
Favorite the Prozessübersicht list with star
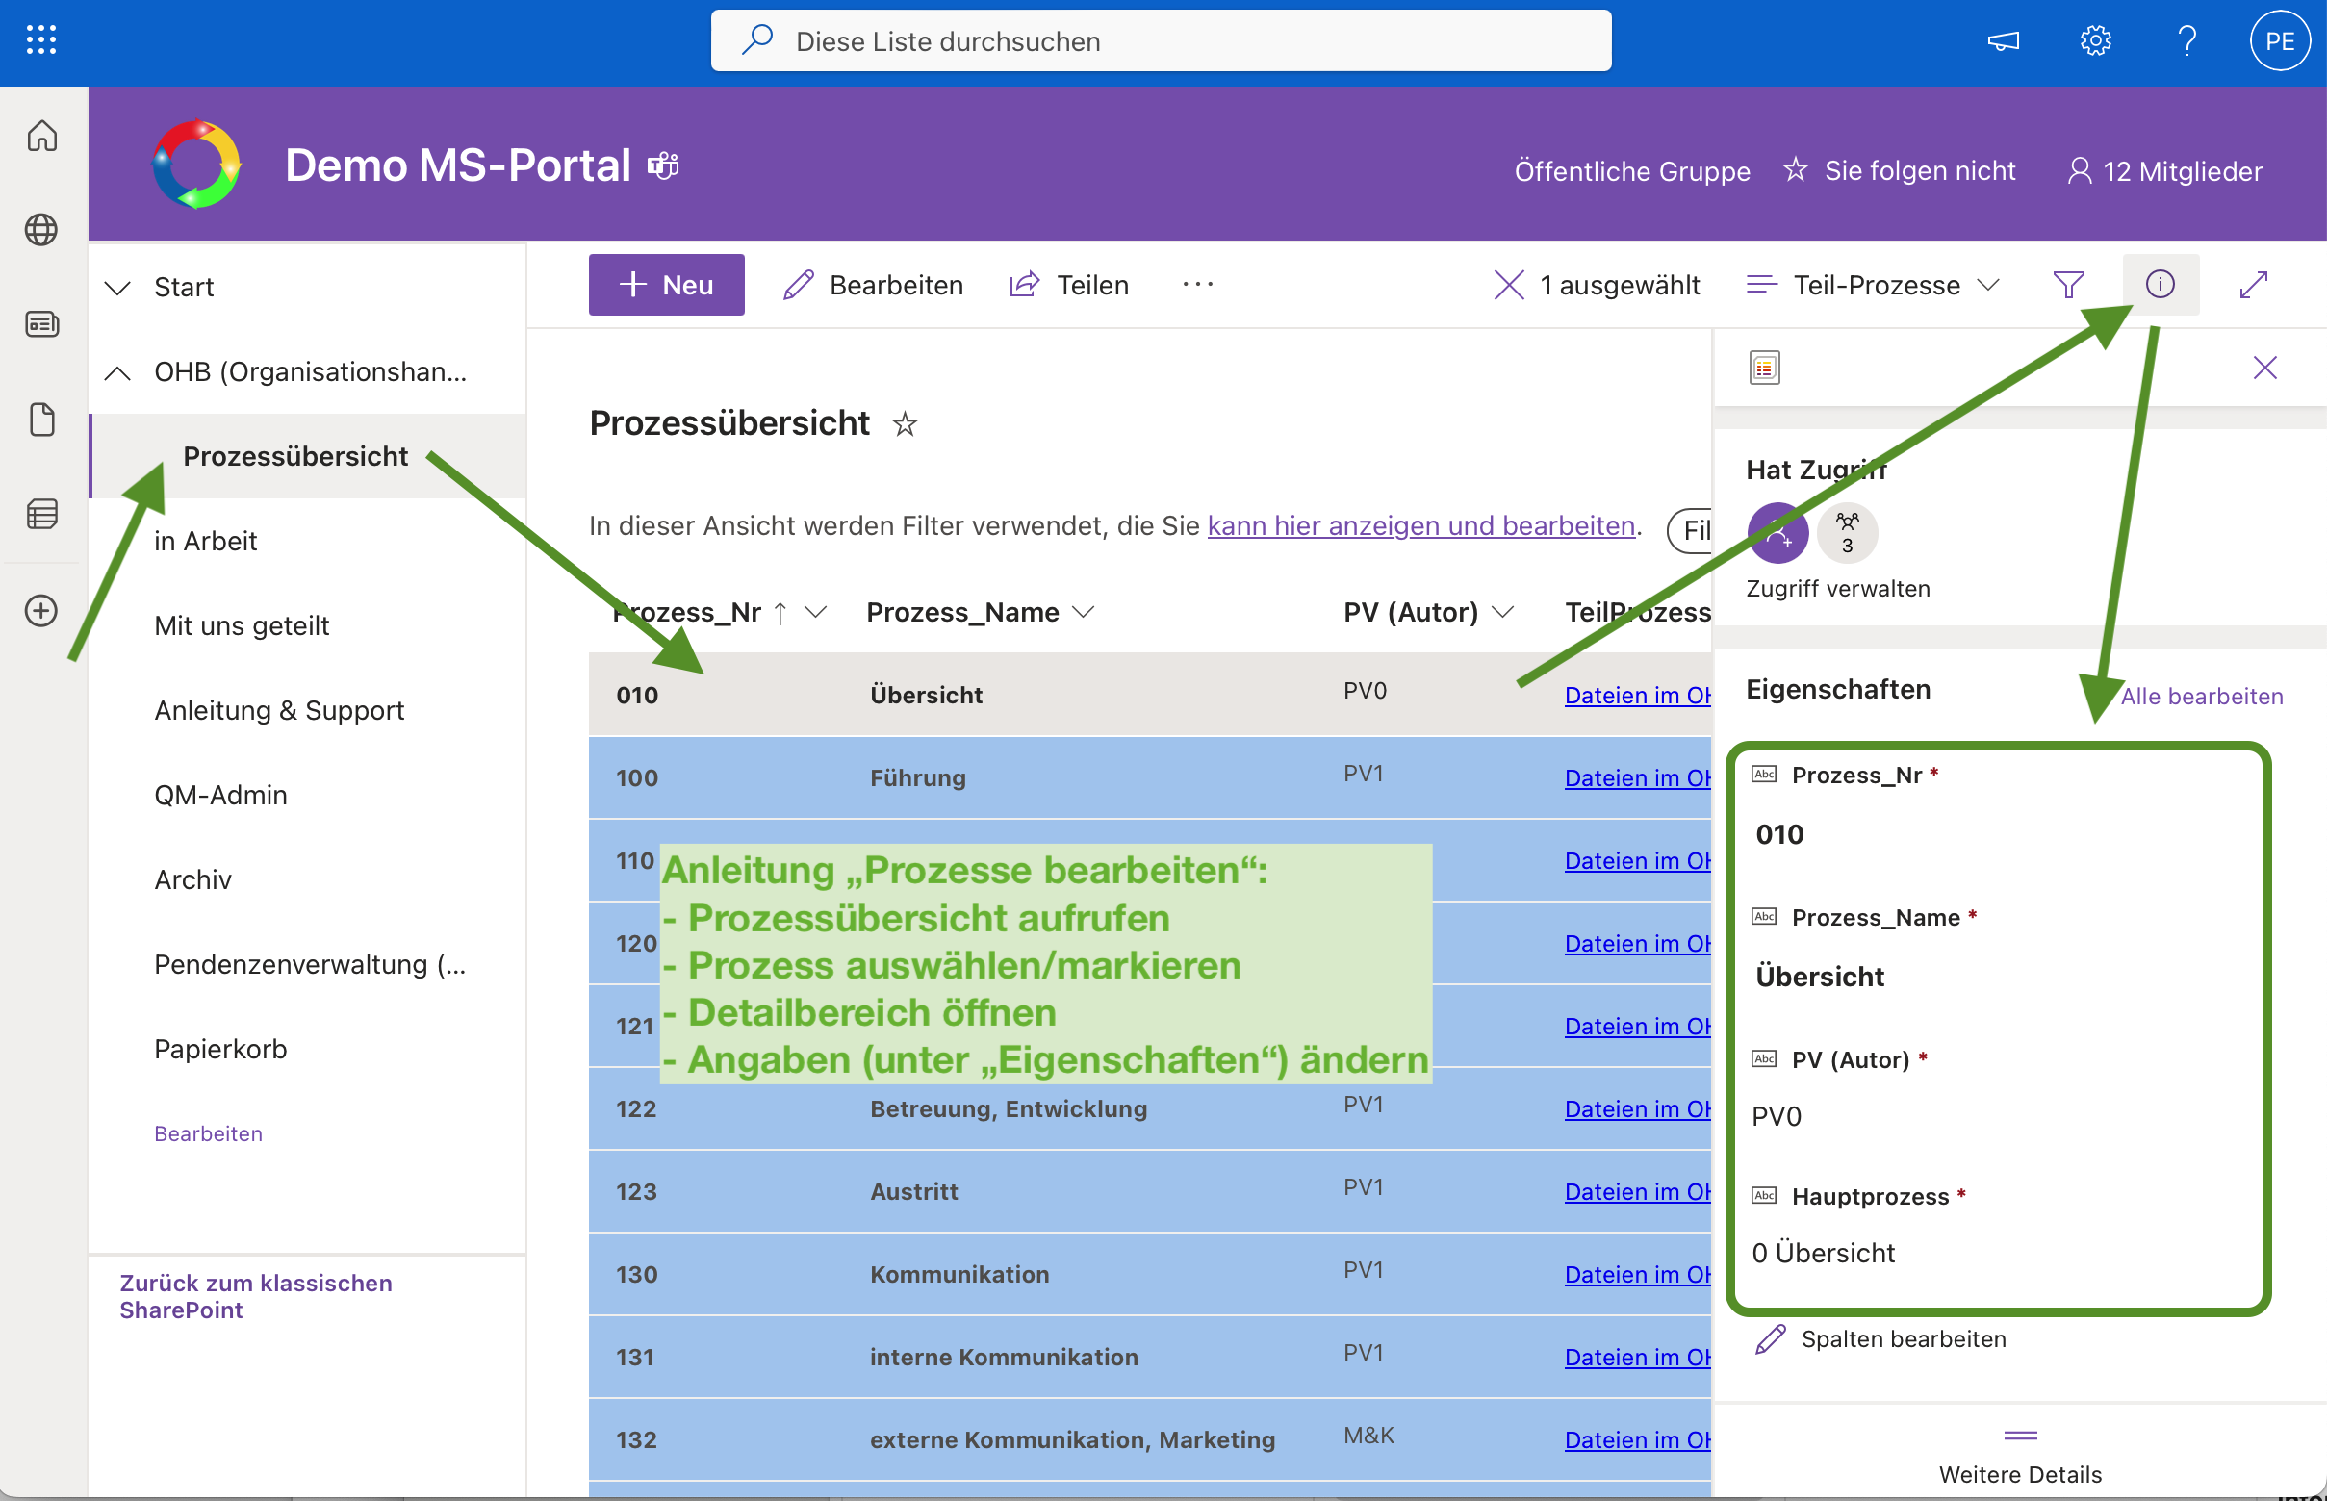[x=905, y=424]
